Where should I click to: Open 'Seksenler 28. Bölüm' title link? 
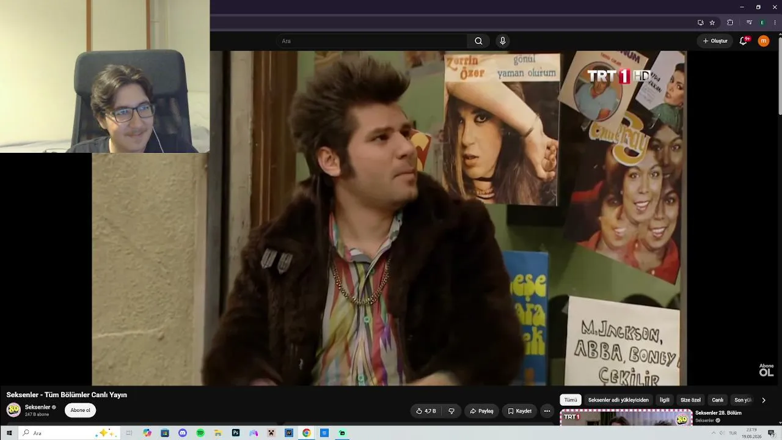click(718, 413)
